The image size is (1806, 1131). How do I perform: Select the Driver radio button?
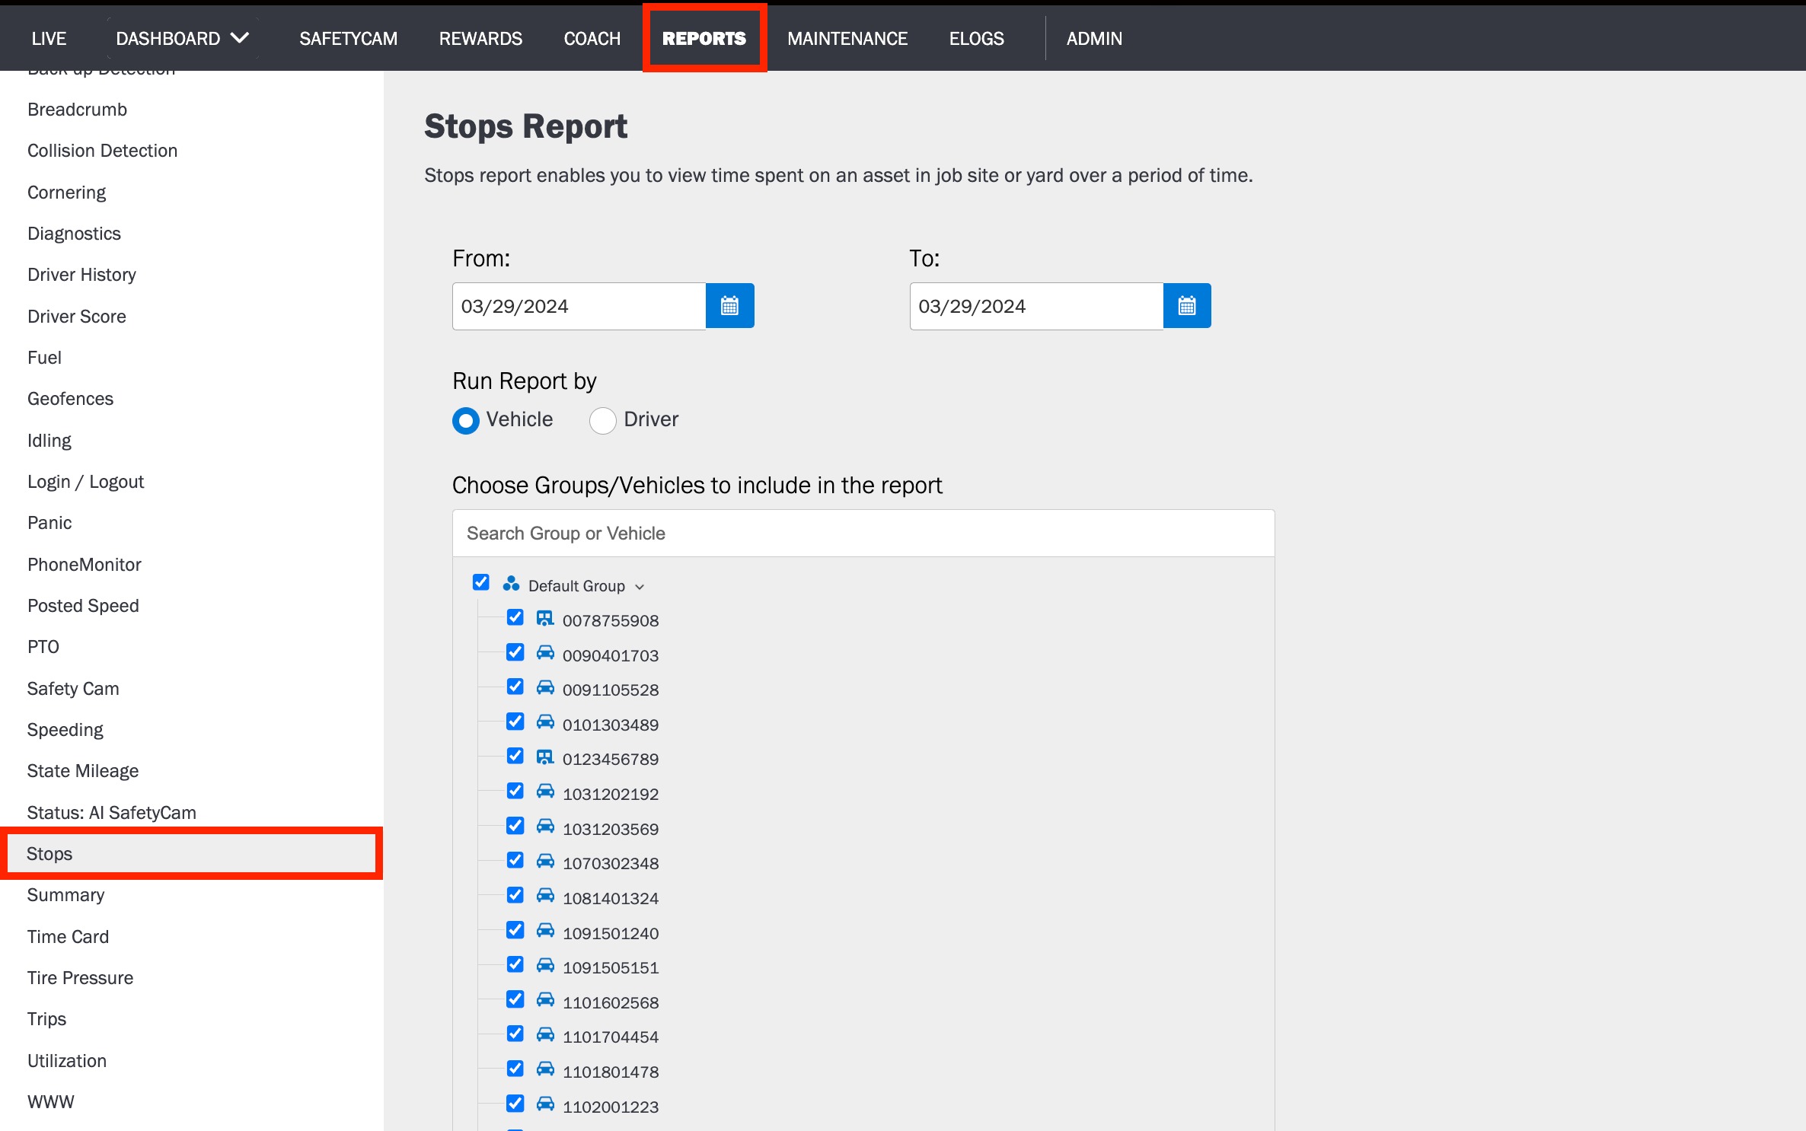pyautogui.click(x=603, y=420)
